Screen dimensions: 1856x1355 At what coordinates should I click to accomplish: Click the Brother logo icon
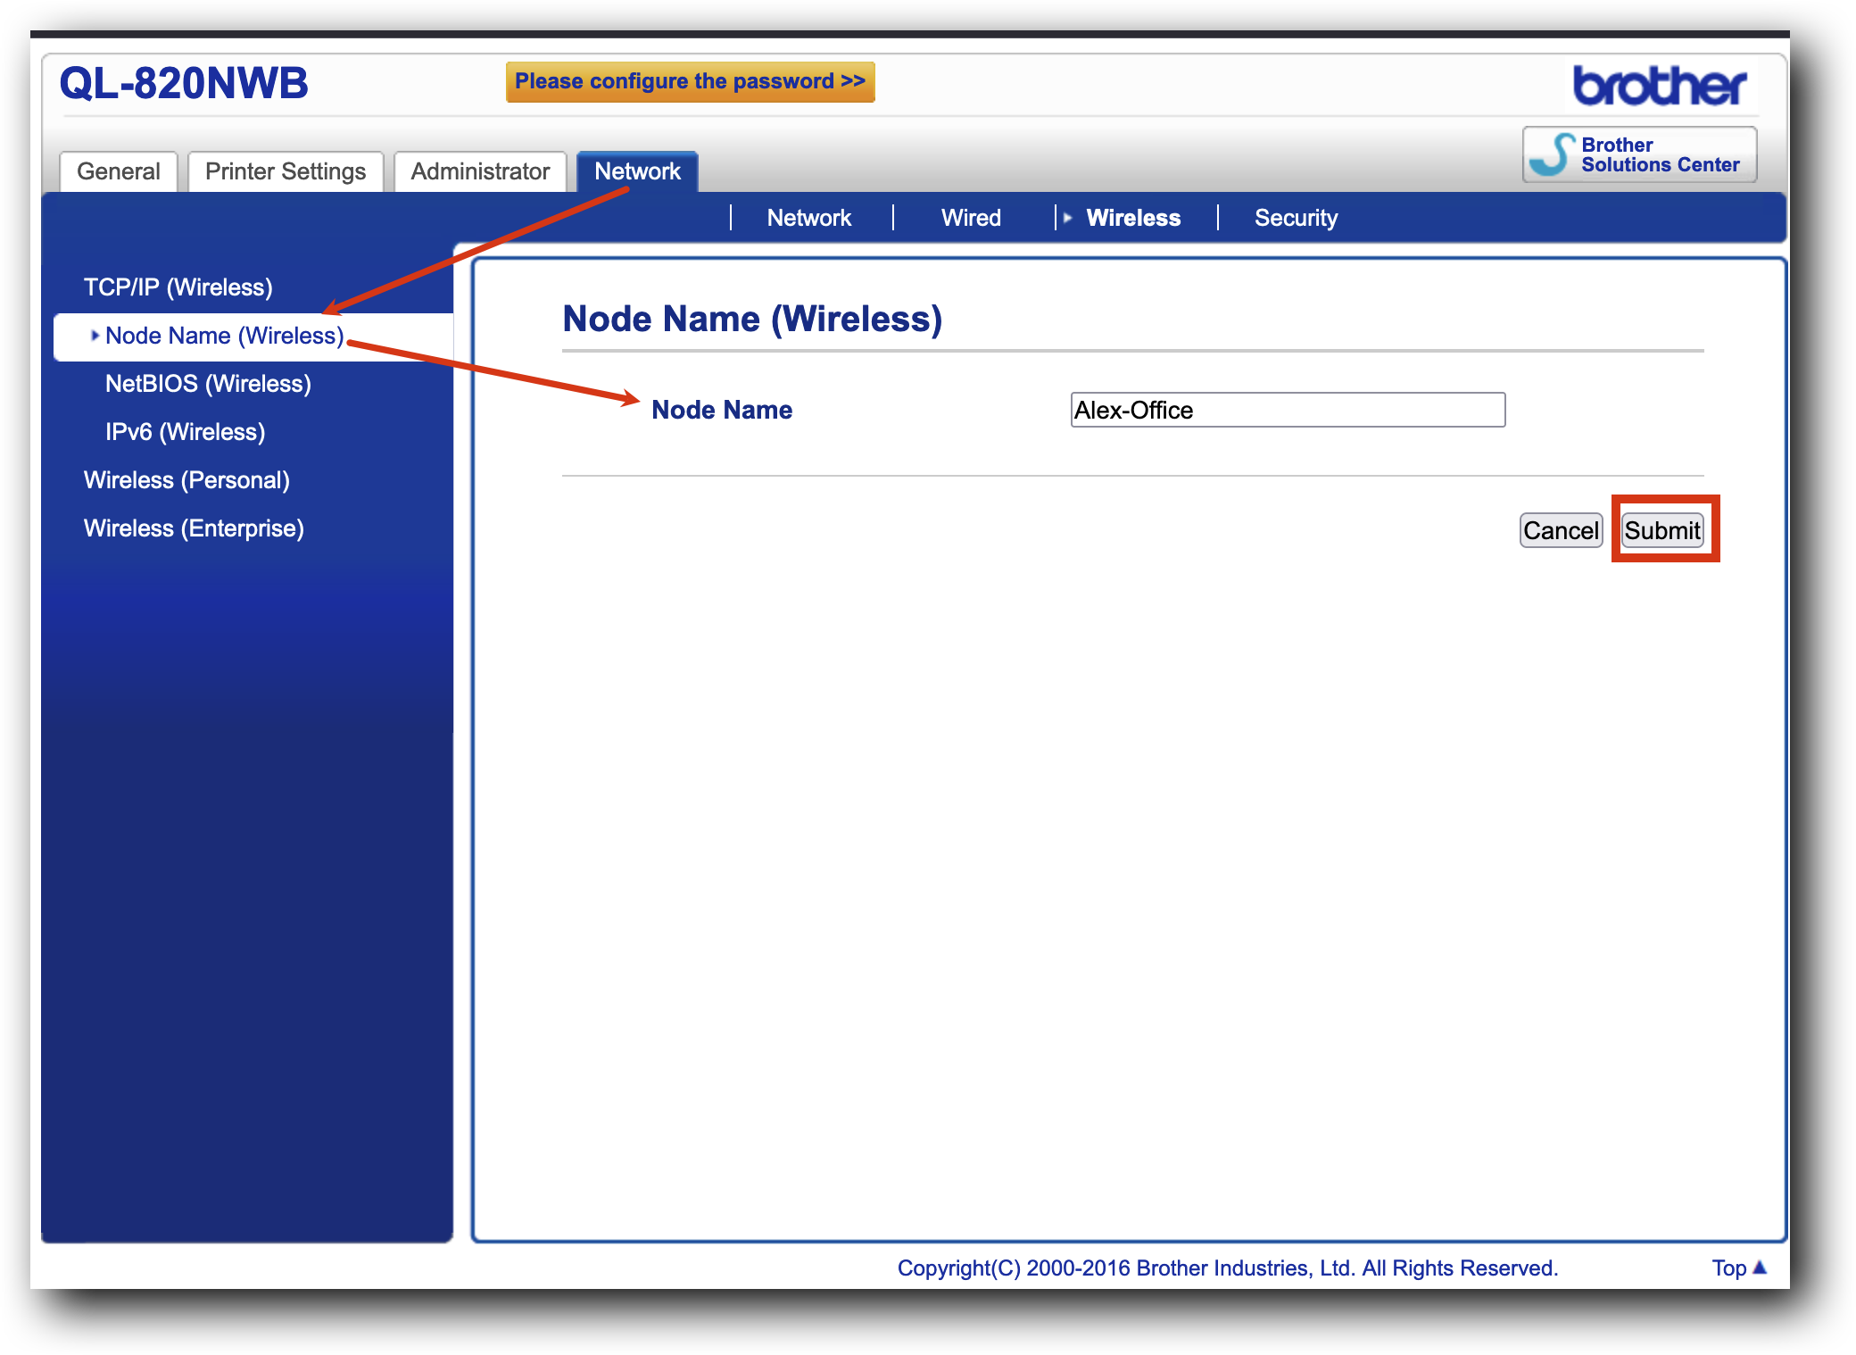click(1659, 86)
